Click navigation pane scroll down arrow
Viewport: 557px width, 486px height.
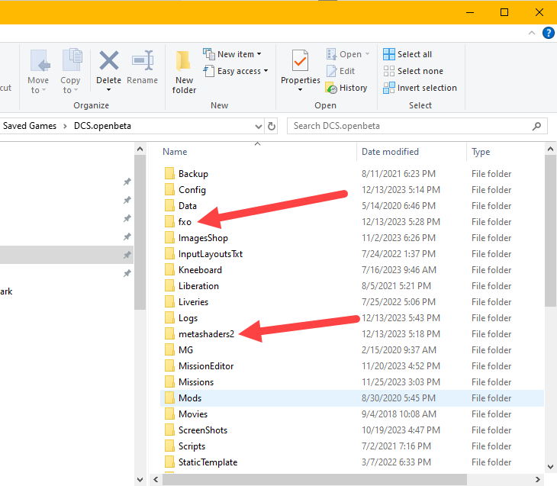tap(140, 479)
